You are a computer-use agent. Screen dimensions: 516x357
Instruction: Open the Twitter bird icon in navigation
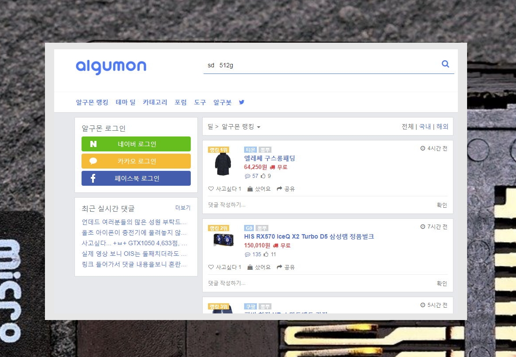(241, 102)
